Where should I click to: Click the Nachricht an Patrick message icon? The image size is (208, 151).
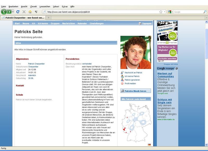click(x=122, y=73)
